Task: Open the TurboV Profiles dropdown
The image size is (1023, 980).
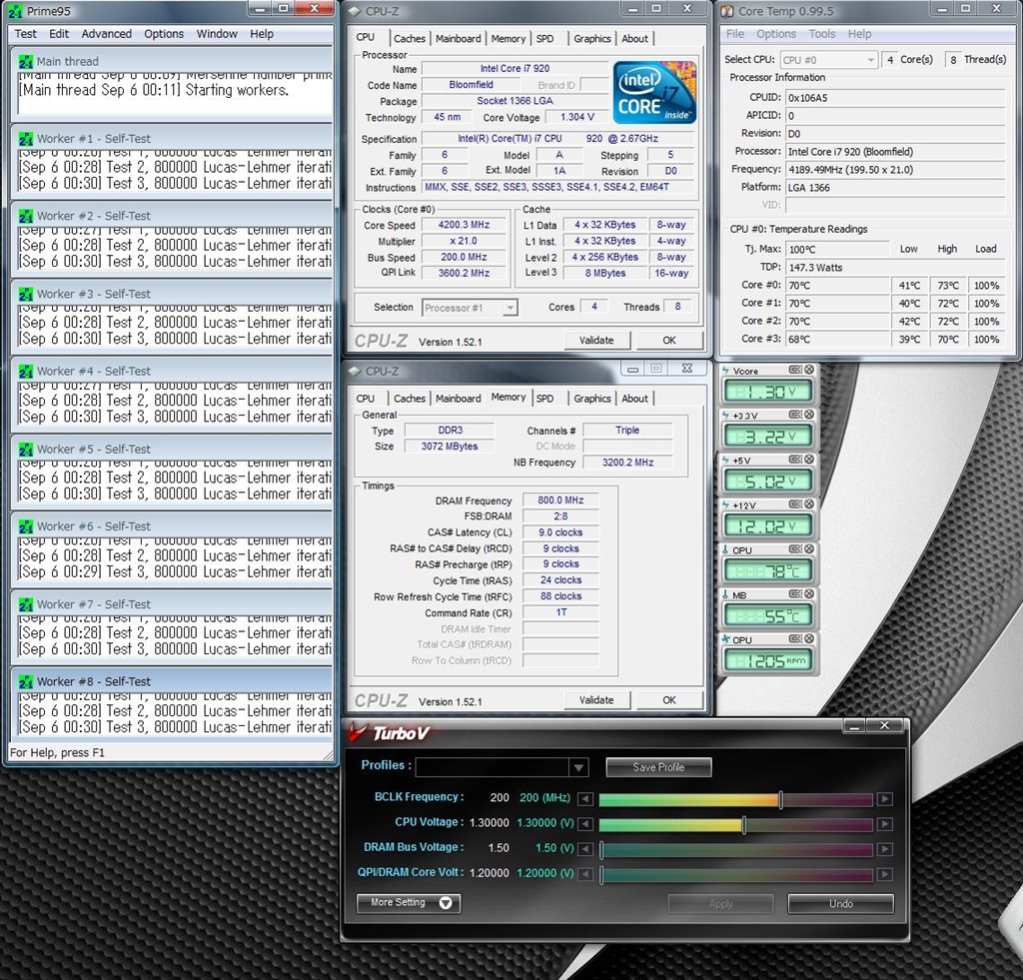Action: coord(578,767)
